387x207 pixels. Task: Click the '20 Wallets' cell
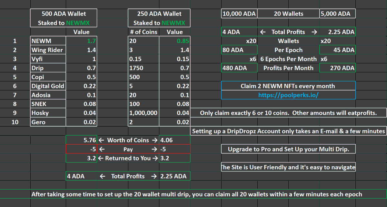[288, 14]
